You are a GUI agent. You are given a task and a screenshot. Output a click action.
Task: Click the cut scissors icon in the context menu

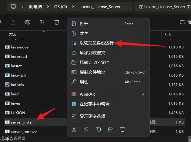pyautogui.click(x=74, y=129)
